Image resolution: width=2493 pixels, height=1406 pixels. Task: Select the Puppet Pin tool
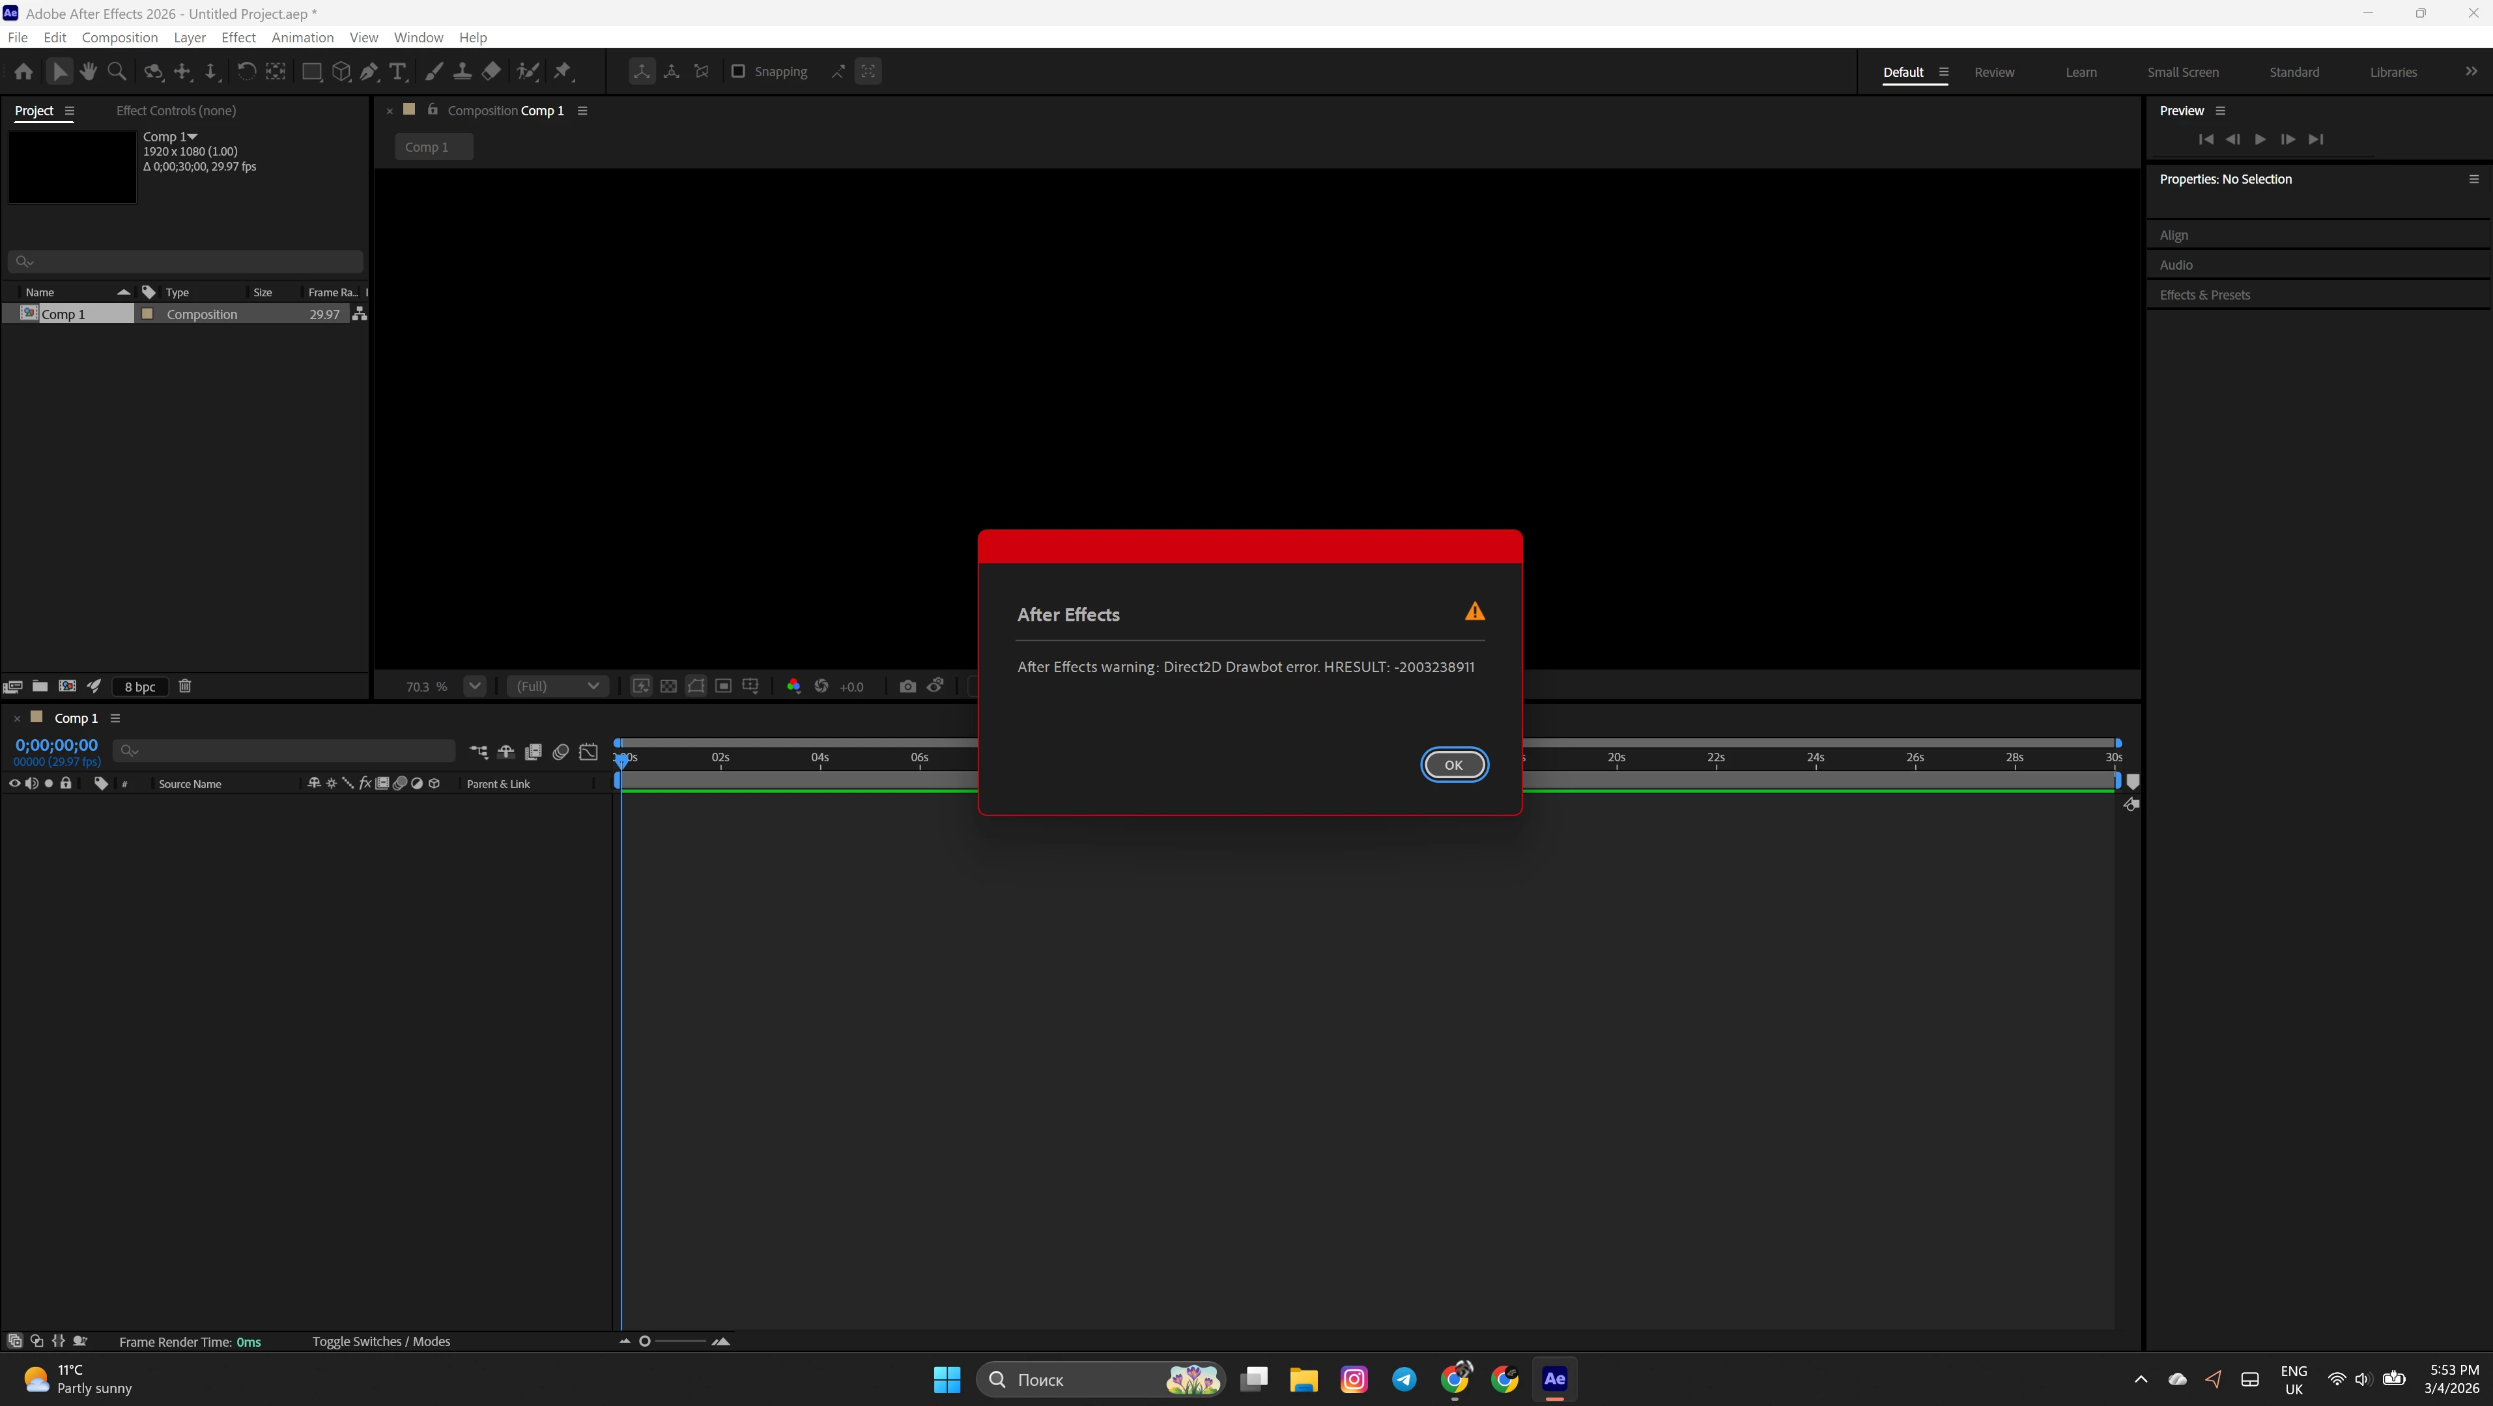point(562,72)
